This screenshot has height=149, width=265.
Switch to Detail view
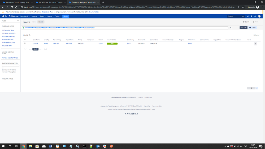[x=253, y=28]
